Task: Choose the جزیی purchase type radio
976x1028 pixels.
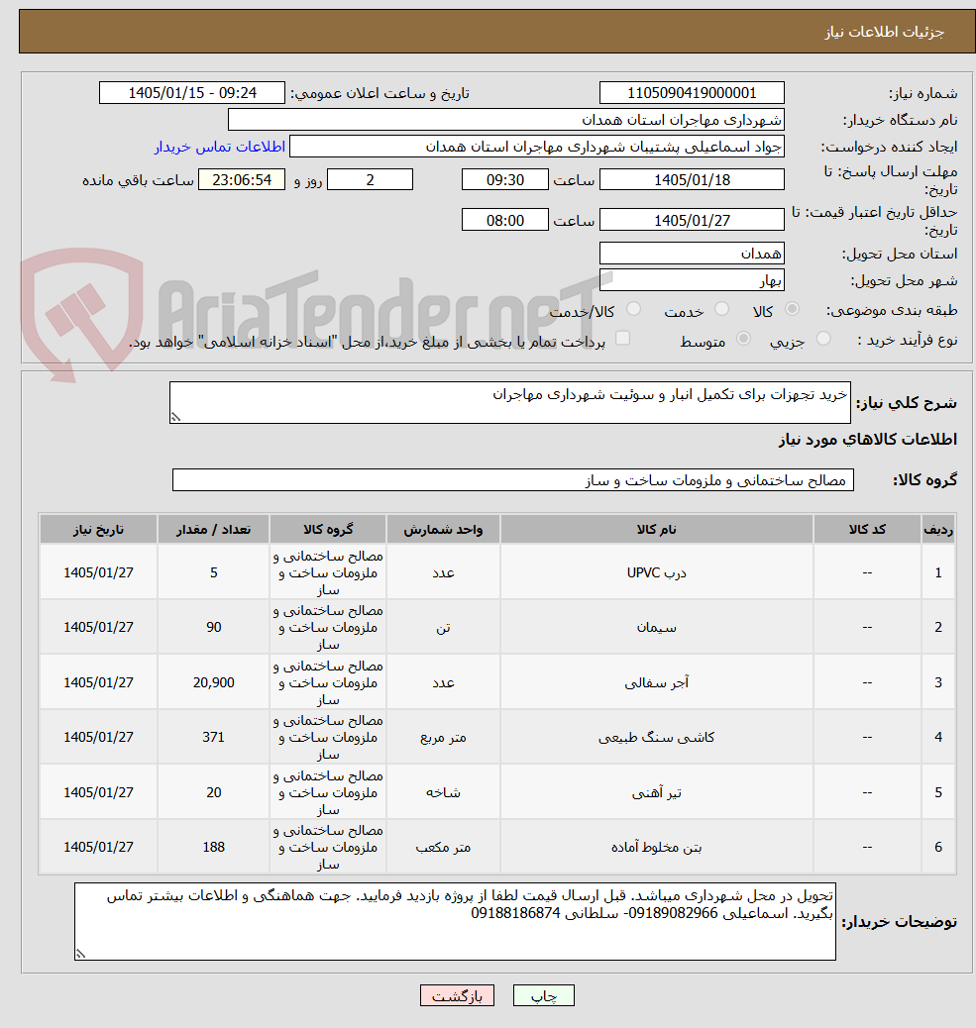Action: [823, 339]
